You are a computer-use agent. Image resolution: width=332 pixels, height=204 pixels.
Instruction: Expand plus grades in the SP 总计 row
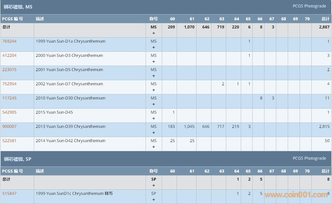[x=154, y=185]
